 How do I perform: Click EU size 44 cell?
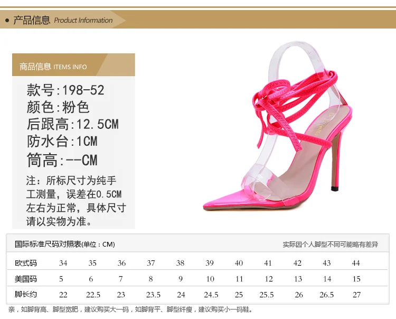356,263
